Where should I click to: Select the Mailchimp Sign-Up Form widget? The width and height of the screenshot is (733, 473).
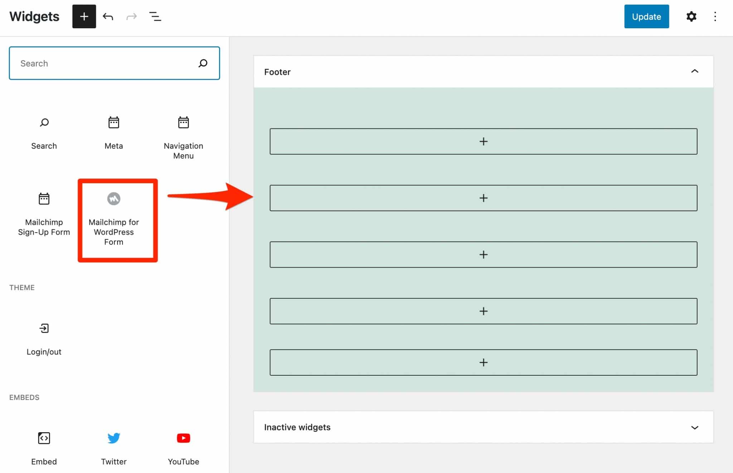point(44,215)
